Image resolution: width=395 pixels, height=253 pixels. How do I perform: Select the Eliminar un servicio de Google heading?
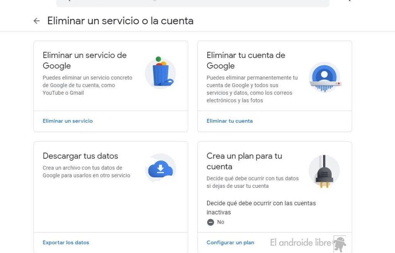[x=84, y=60]
